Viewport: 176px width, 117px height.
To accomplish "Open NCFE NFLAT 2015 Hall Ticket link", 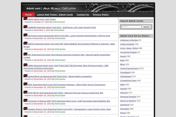I will 65,93.
